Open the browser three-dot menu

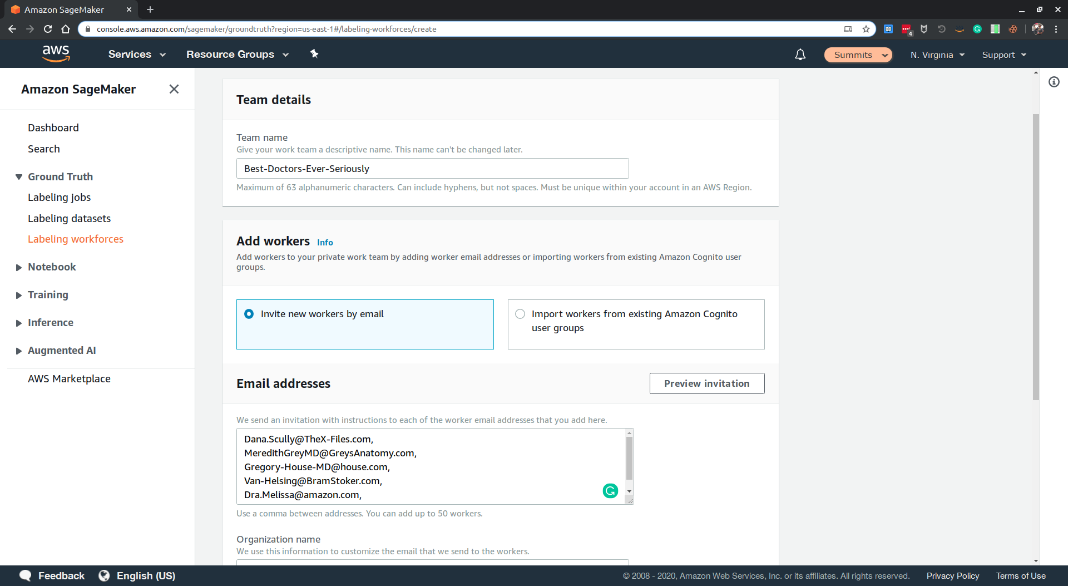coord(1056,29)
